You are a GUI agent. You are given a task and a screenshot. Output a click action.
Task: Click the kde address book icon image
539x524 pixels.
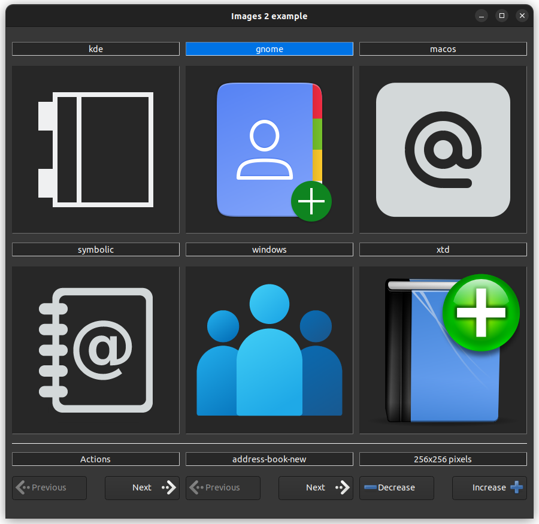click(x=96, y=150)
